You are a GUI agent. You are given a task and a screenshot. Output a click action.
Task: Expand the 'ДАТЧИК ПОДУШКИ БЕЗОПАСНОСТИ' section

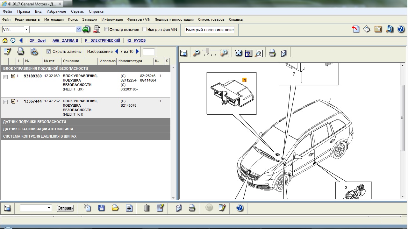(34, 122)
